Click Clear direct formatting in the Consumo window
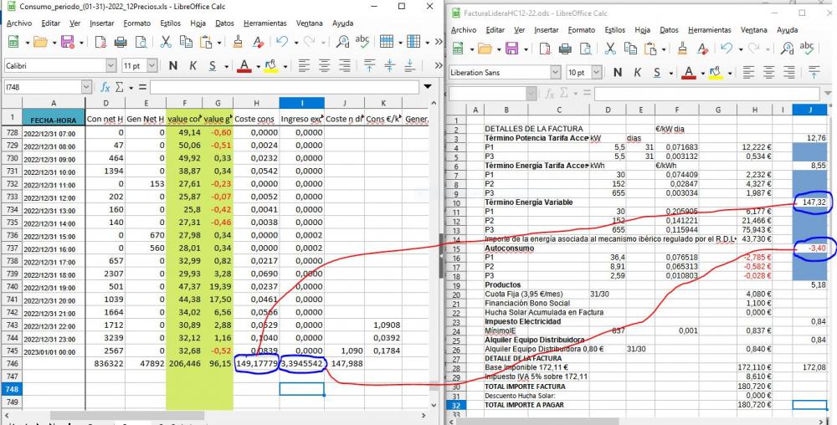 (x=259, y=42)
